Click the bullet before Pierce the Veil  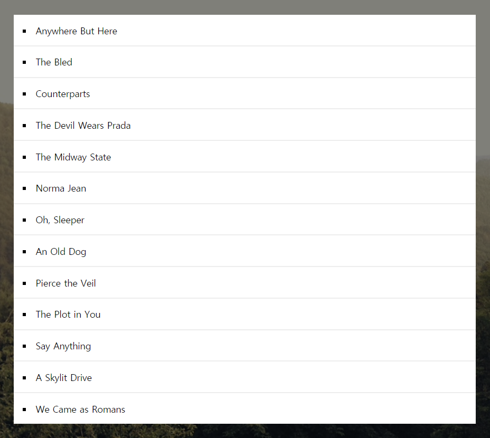[24, 283]
